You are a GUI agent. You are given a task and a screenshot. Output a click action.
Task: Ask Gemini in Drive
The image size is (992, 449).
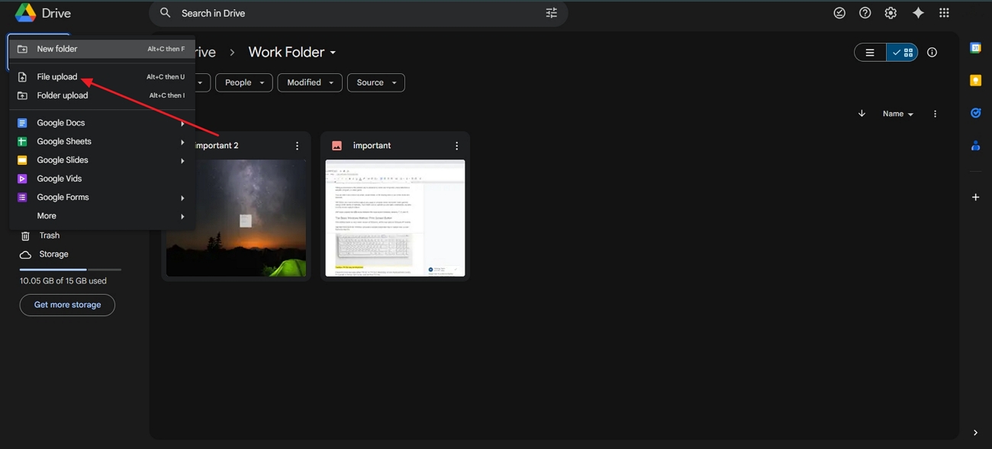(x=918, y=12)
